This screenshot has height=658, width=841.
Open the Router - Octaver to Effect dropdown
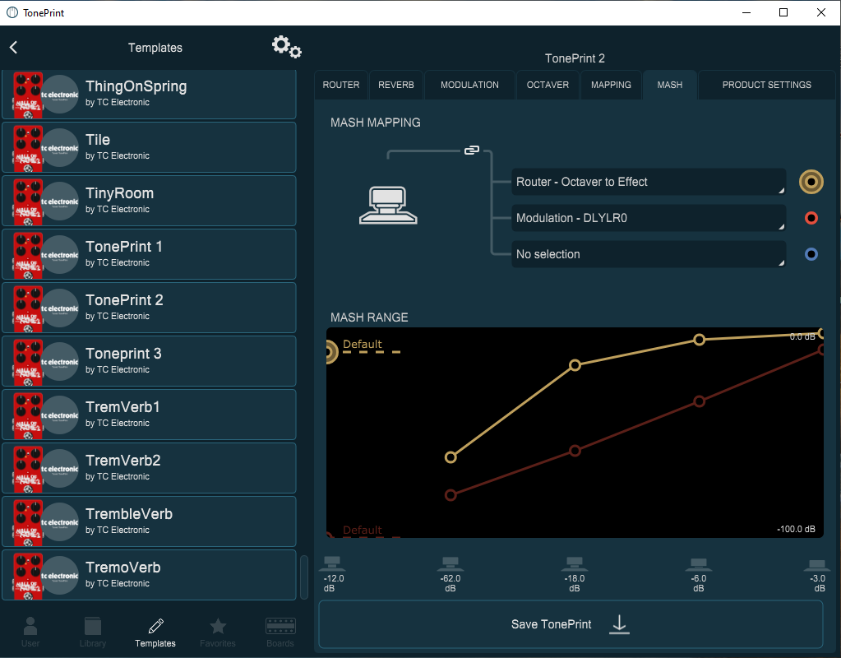(649, 182)
